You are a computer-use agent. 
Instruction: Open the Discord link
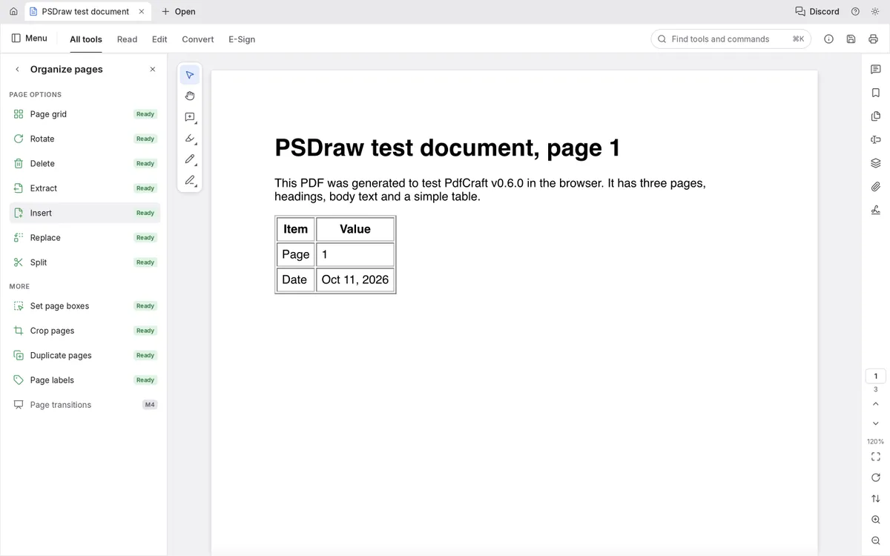(x=817, y=11)
